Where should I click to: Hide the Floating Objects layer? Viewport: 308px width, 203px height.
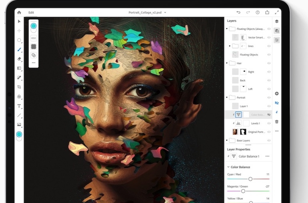click(x=269, y=55)
